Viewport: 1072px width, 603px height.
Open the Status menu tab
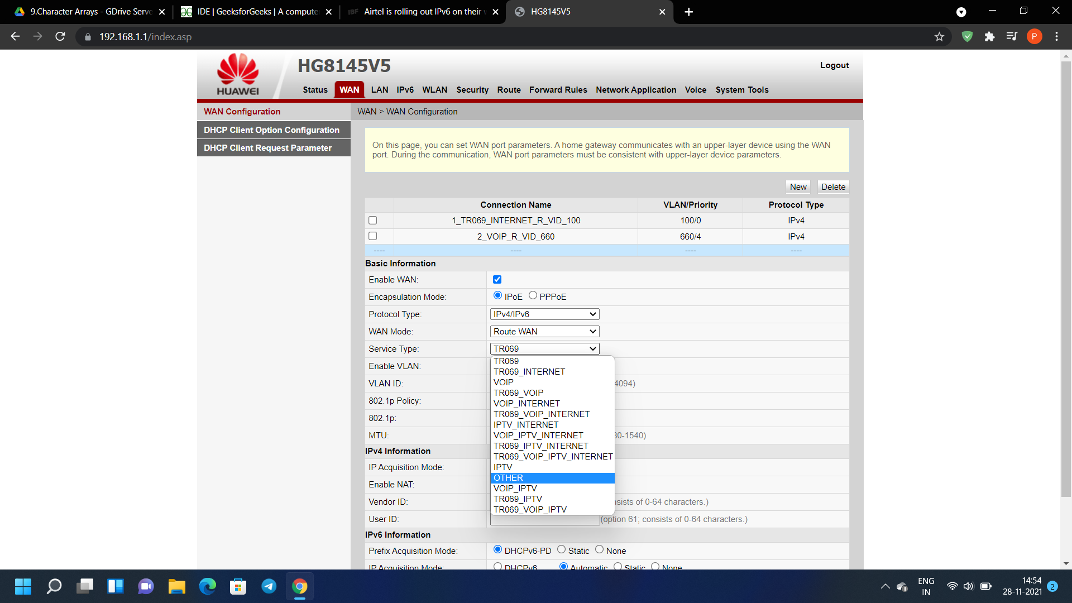(315, 90)
